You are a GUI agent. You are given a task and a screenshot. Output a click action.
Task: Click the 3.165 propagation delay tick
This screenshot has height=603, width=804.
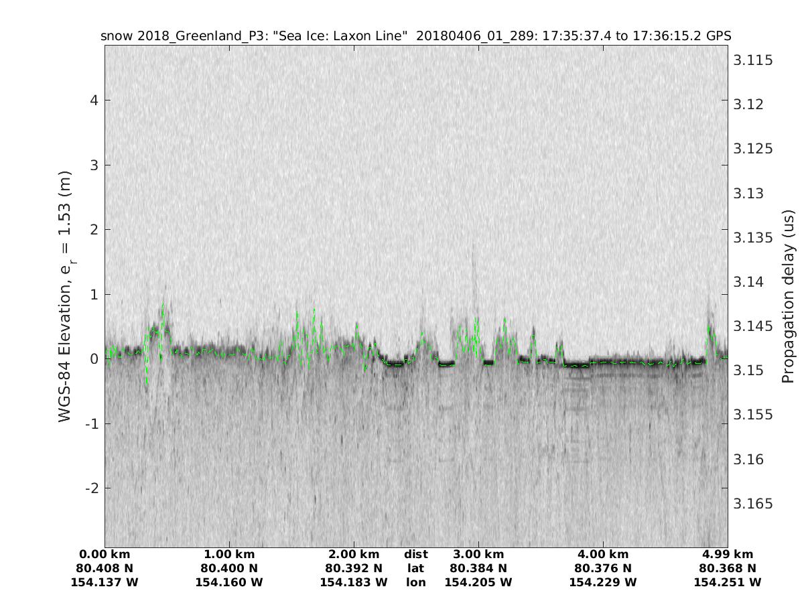pos(753,504)
